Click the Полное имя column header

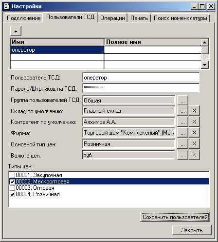pyautogui.click(x=153, y=42)
